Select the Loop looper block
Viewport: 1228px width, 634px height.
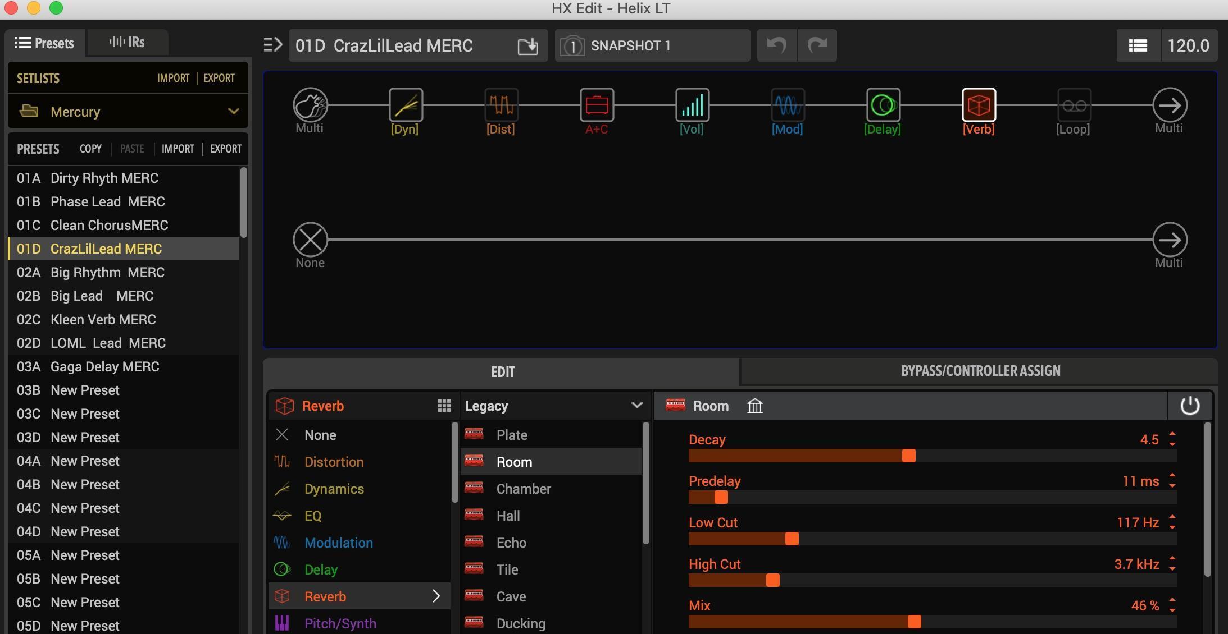[1074, 105]
